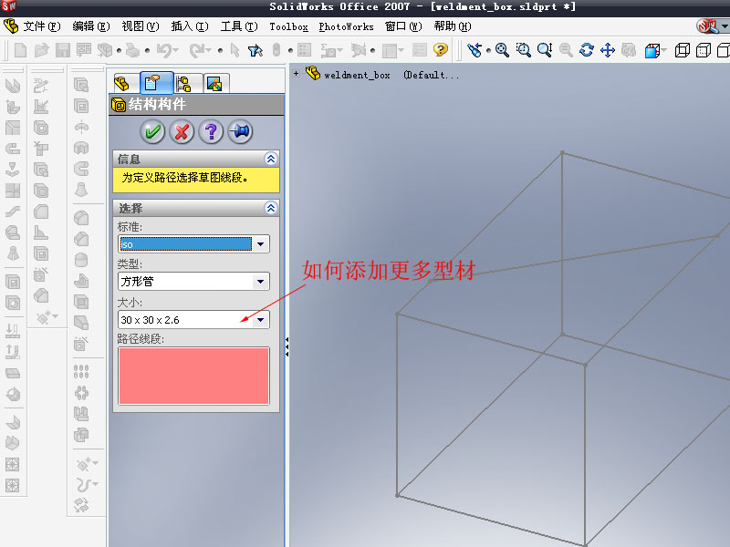Open the 文件 menu
The width and height of the screenshot is (730, 547).
point(42,26)
